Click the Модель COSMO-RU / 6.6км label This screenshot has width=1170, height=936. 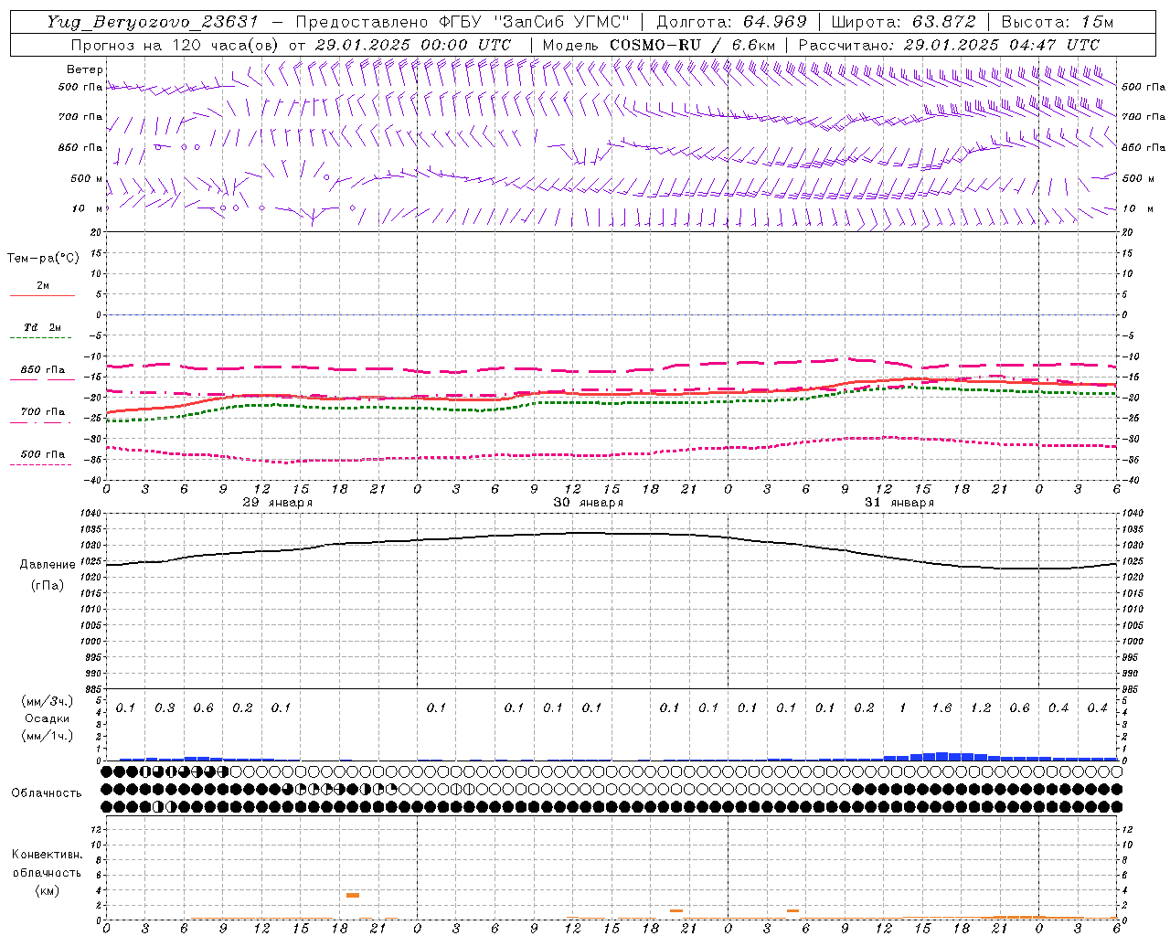659,45
